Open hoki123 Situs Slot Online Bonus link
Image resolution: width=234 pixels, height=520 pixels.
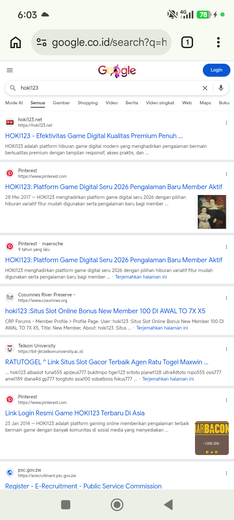pos(105,311)
